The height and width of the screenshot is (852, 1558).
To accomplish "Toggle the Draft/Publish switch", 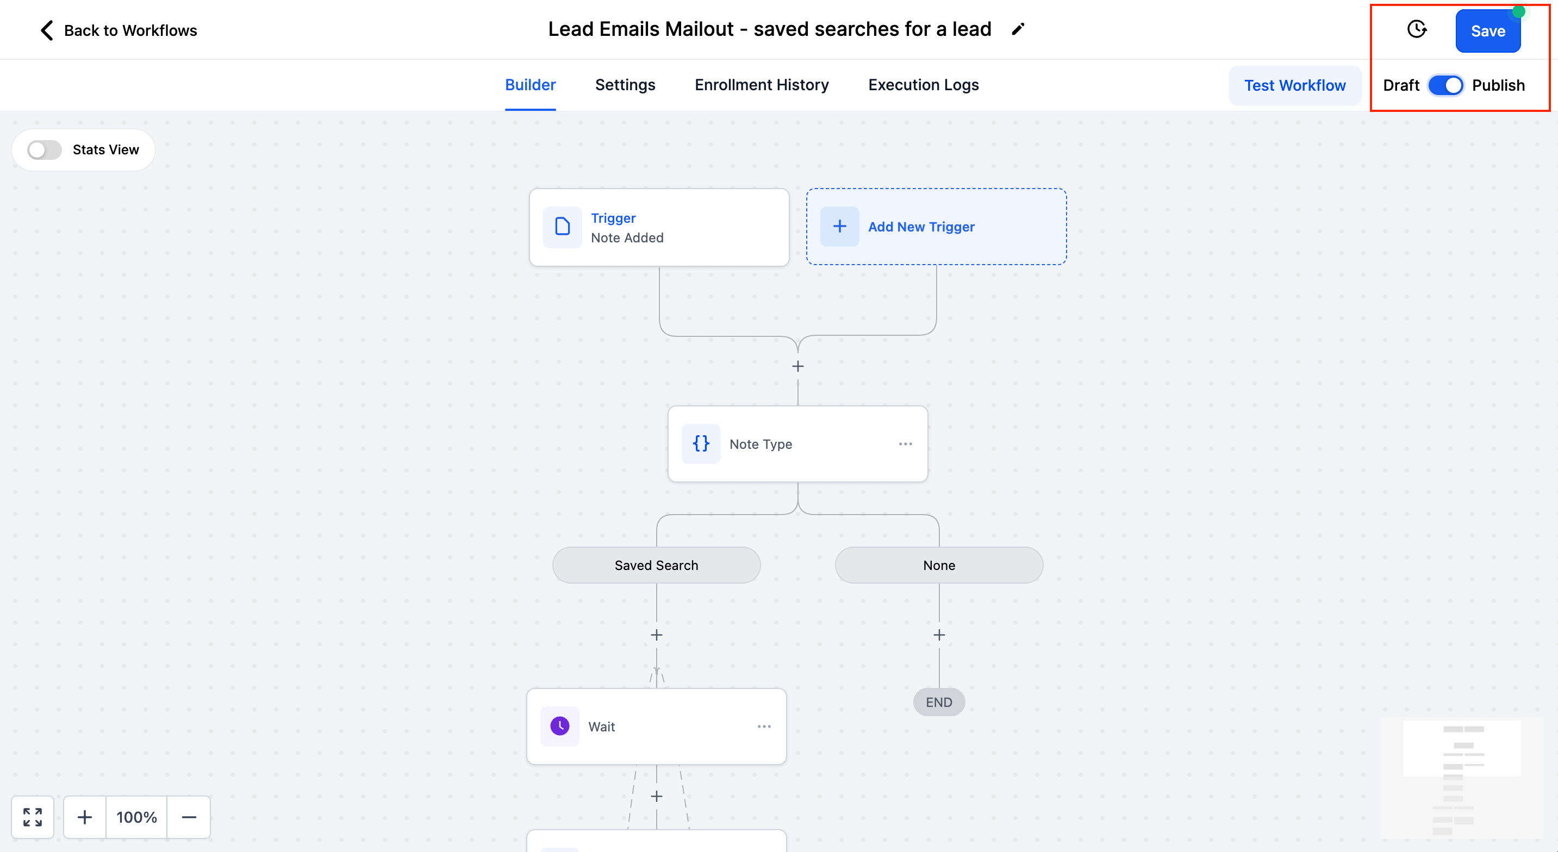I will (1445, 85).
